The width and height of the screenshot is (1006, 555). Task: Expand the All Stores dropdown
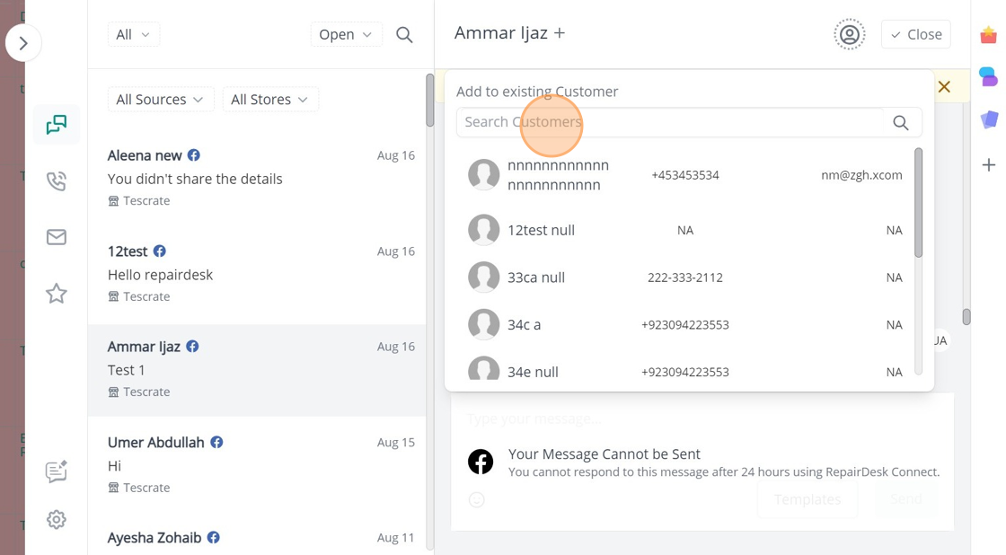(270, 100)
